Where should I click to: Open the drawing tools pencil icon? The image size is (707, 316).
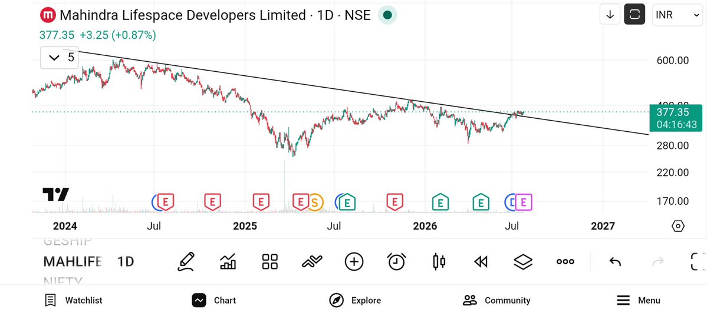[x=186, y=261]
